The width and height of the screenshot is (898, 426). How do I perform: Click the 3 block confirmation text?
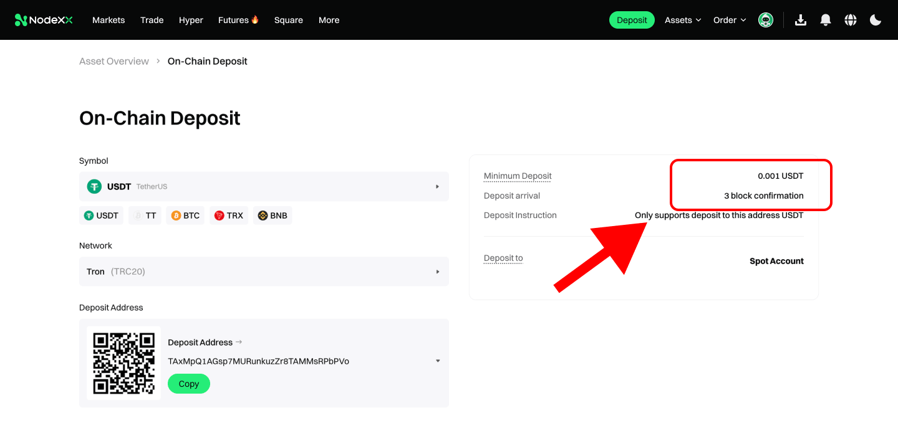[764, 196]
